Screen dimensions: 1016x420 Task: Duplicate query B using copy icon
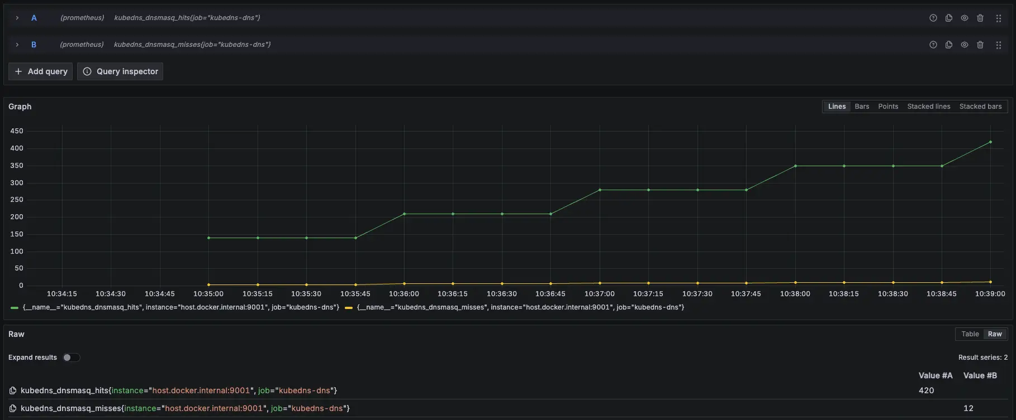click(x=948, y=45)
